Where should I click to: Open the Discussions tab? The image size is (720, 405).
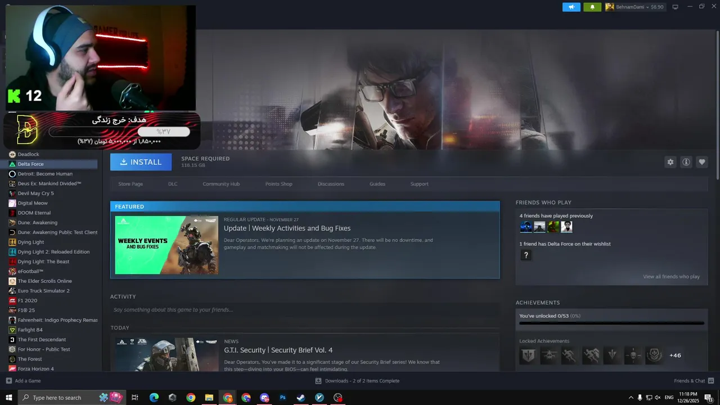(x=331, y=184)
